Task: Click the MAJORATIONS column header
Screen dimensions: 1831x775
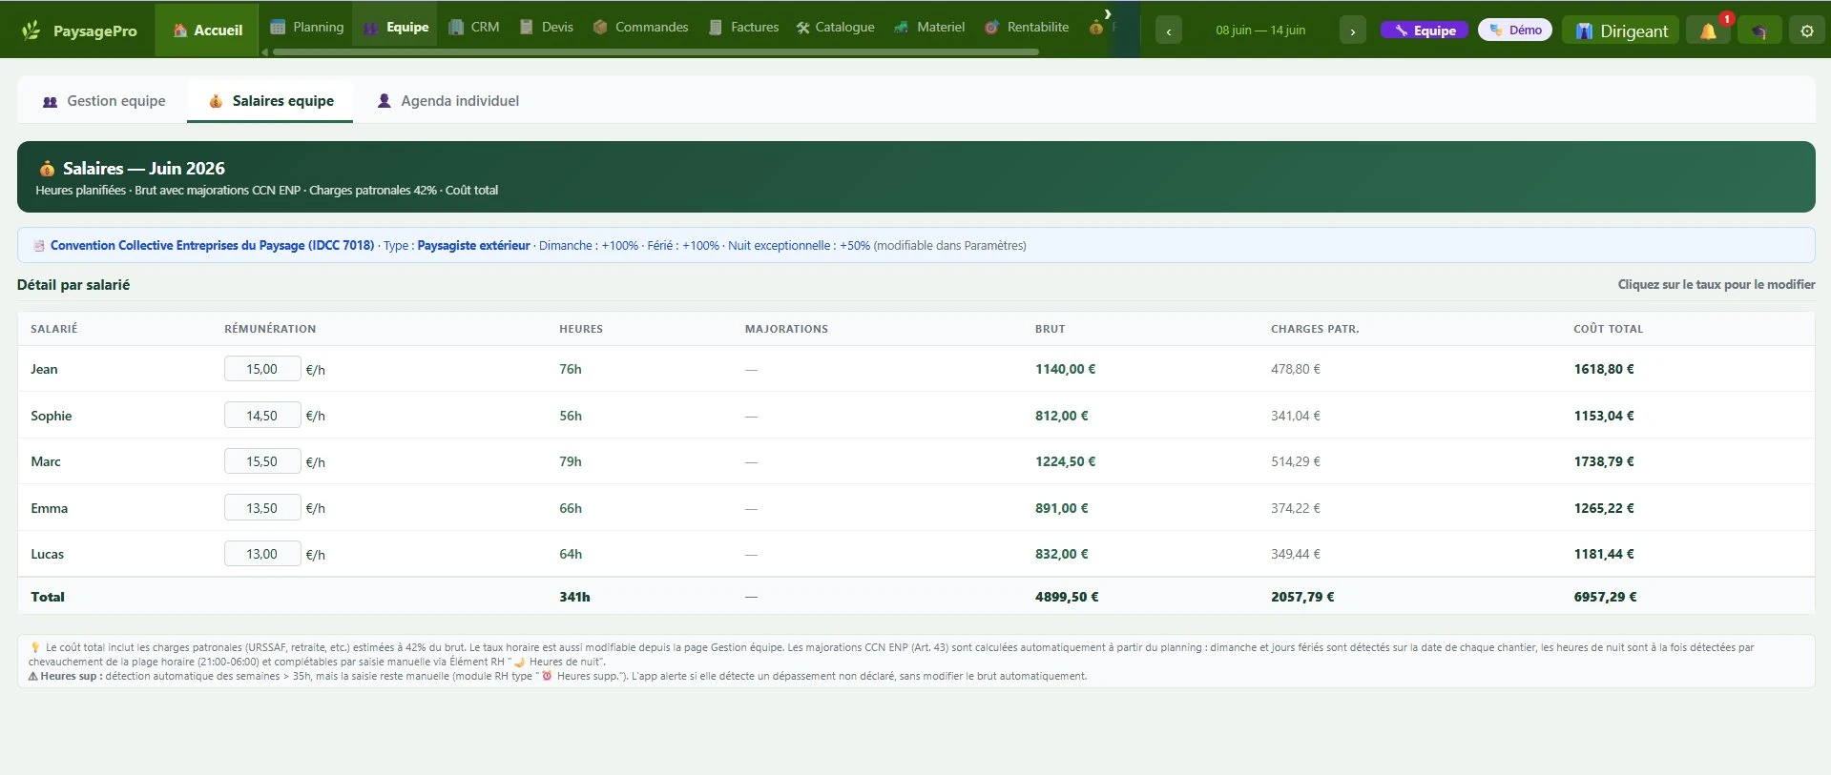Action: coord(786,329)
